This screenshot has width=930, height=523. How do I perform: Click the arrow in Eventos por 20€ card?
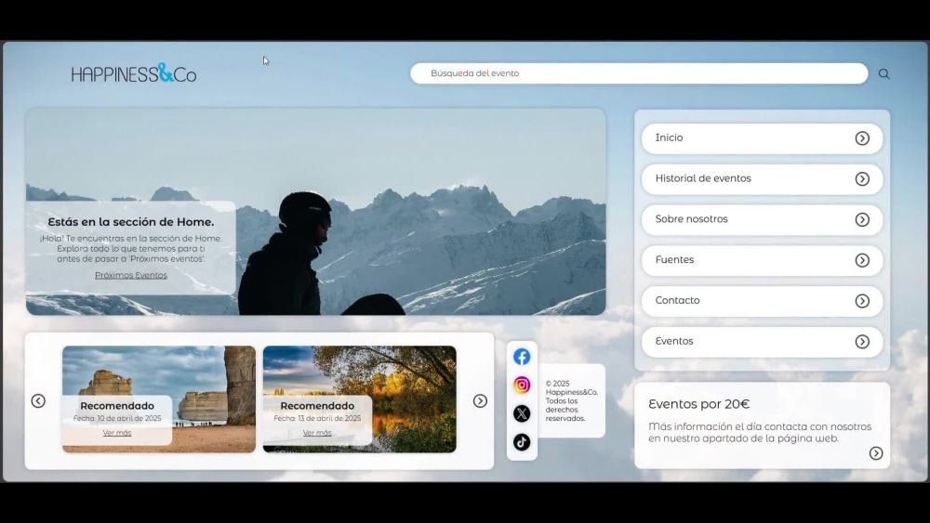[x=876, y=453]
